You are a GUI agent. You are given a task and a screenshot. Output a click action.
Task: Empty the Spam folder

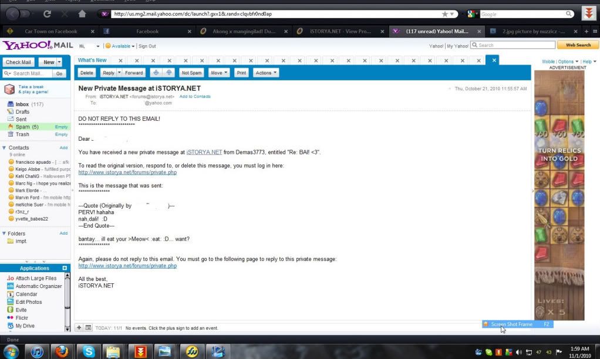pyautogui.click(x=61, y=127)
